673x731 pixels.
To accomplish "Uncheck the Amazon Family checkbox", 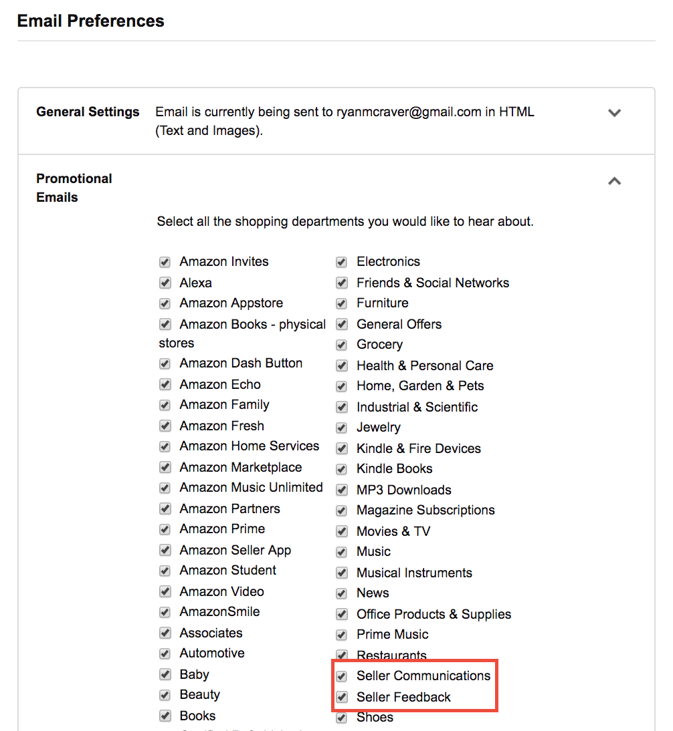I will click(x=165, y=405).
